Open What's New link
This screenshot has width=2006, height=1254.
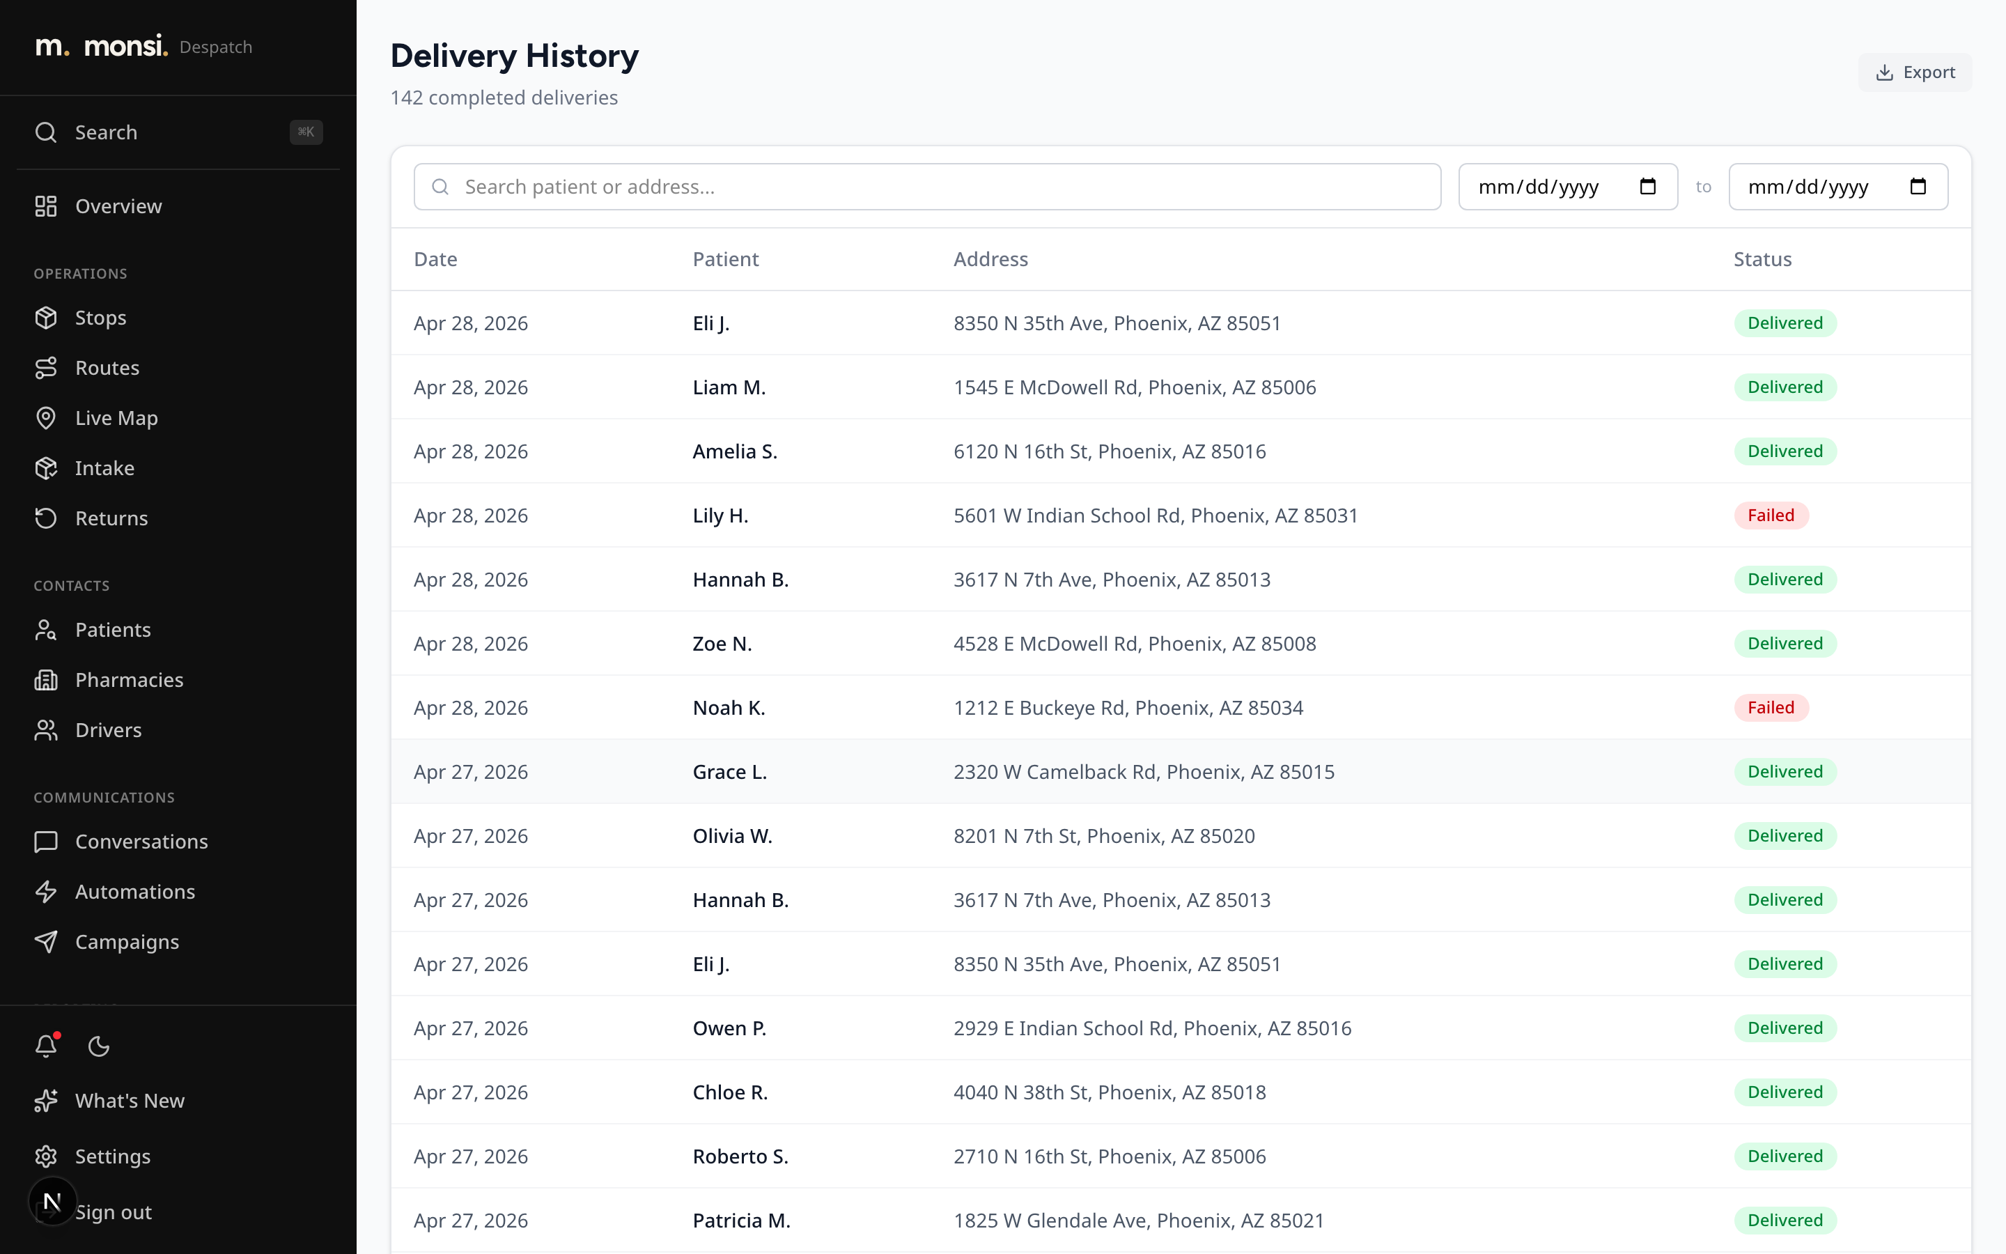point(178,1101)
